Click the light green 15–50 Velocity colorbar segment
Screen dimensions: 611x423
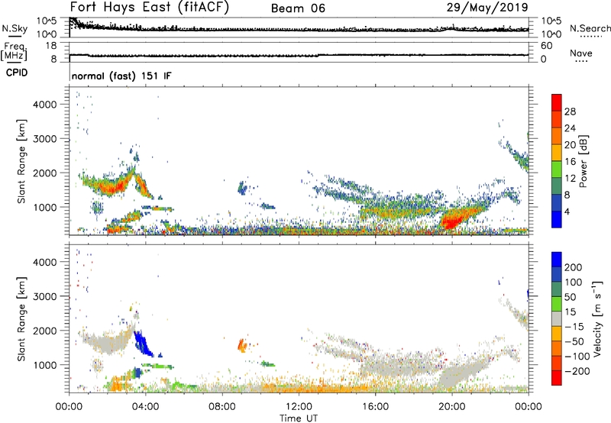(x=557, y=304)
